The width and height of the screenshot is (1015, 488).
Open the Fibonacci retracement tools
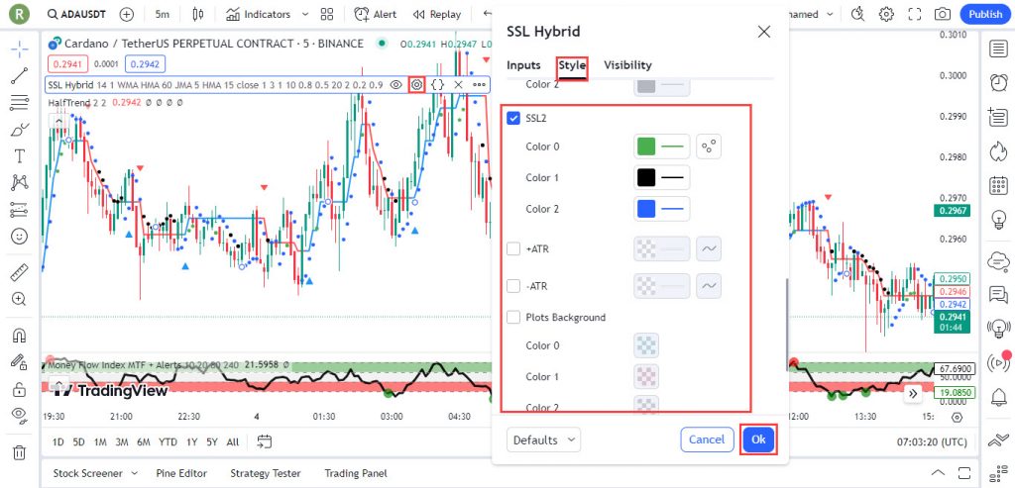20,102
